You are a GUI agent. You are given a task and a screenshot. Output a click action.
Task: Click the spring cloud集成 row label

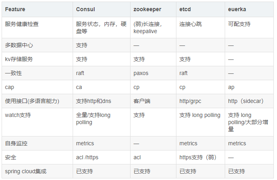point(26,171)
